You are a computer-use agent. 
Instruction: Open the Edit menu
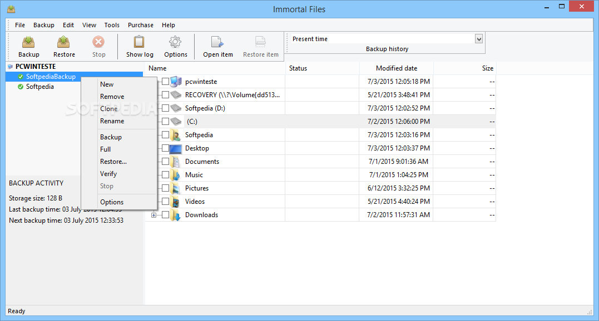click(68, 25)
